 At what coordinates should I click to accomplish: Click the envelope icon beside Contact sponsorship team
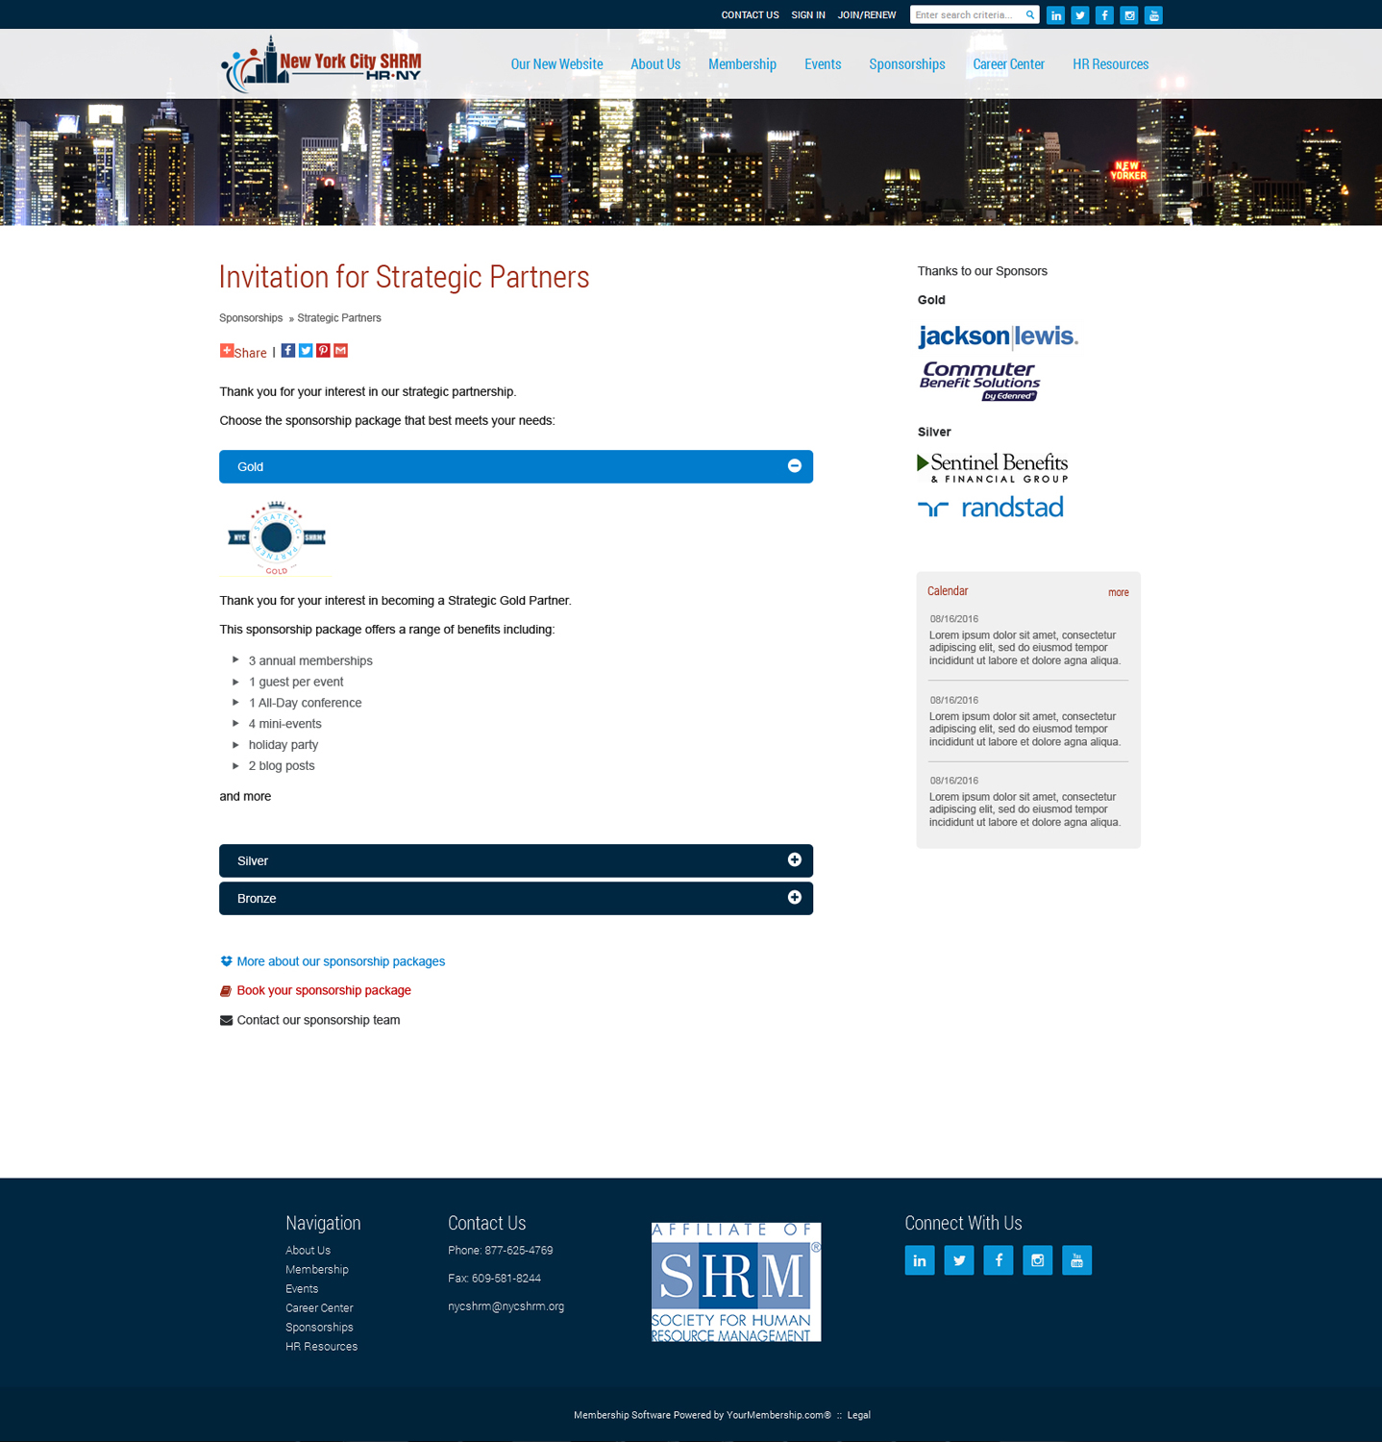[x=226, y=1021]
